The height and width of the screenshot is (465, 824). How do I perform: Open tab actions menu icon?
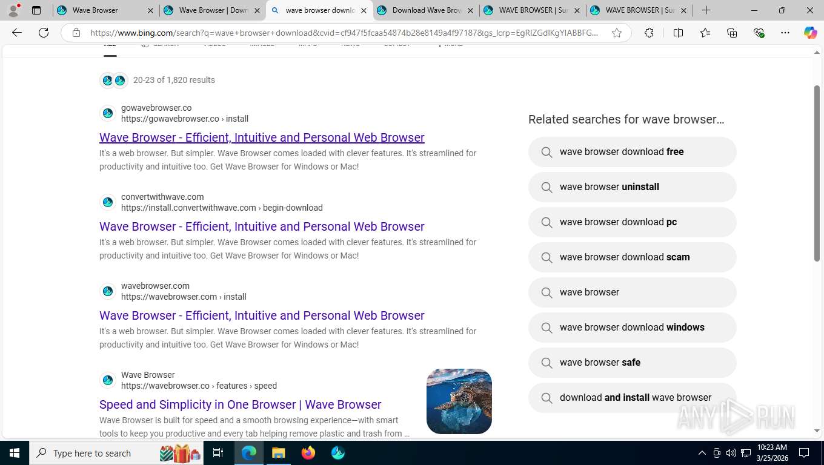tap(36, 10)
